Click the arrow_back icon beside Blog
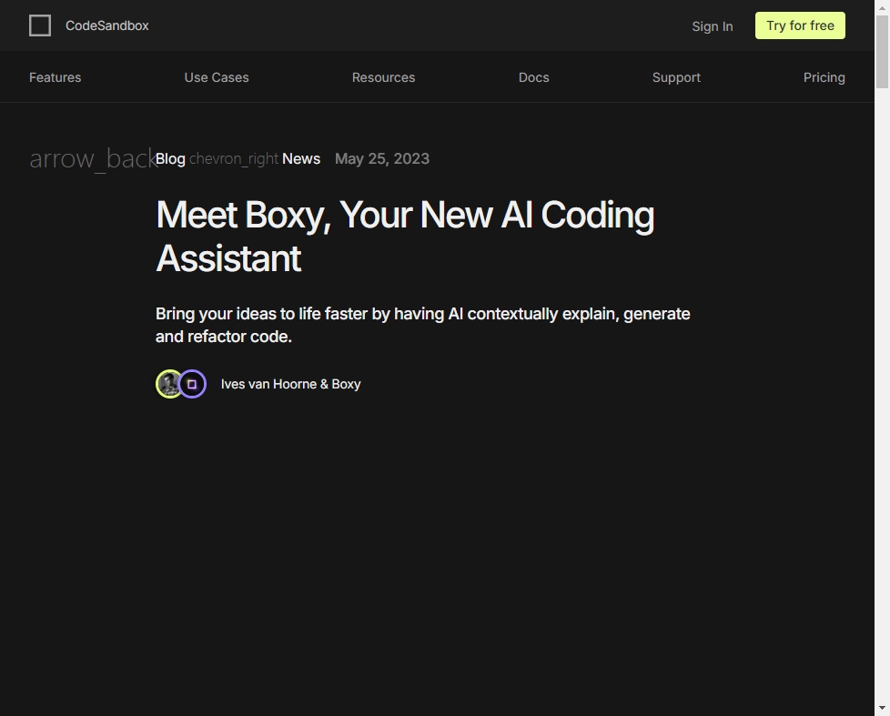The width and height of the screenshot is (890, 716). click(91, 158)
